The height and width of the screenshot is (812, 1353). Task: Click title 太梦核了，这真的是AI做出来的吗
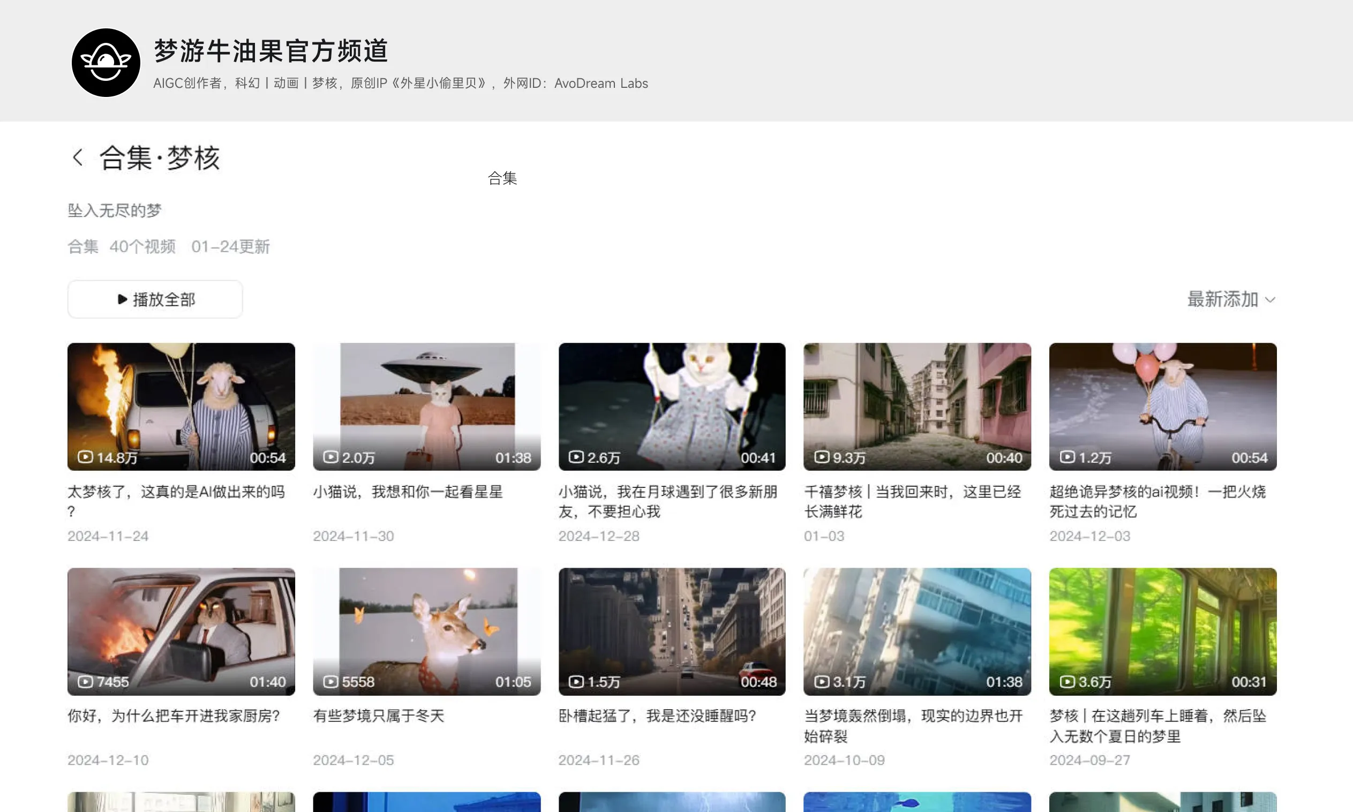click(175, 492)
